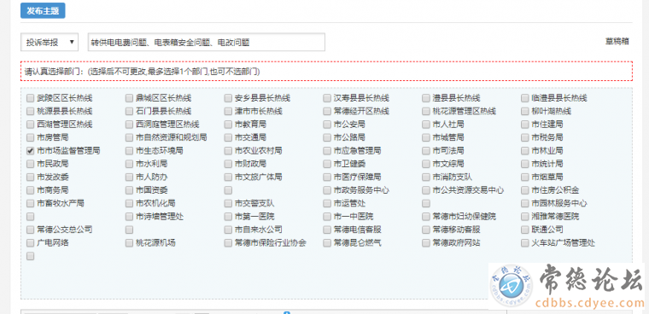Open the 草稿箱 link
The width and height of the screenshot is (649, 314).
pyautogui.click(x=617, y=41)
